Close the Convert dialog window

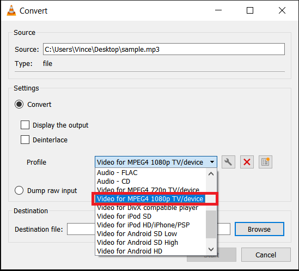tap(282, 10)
